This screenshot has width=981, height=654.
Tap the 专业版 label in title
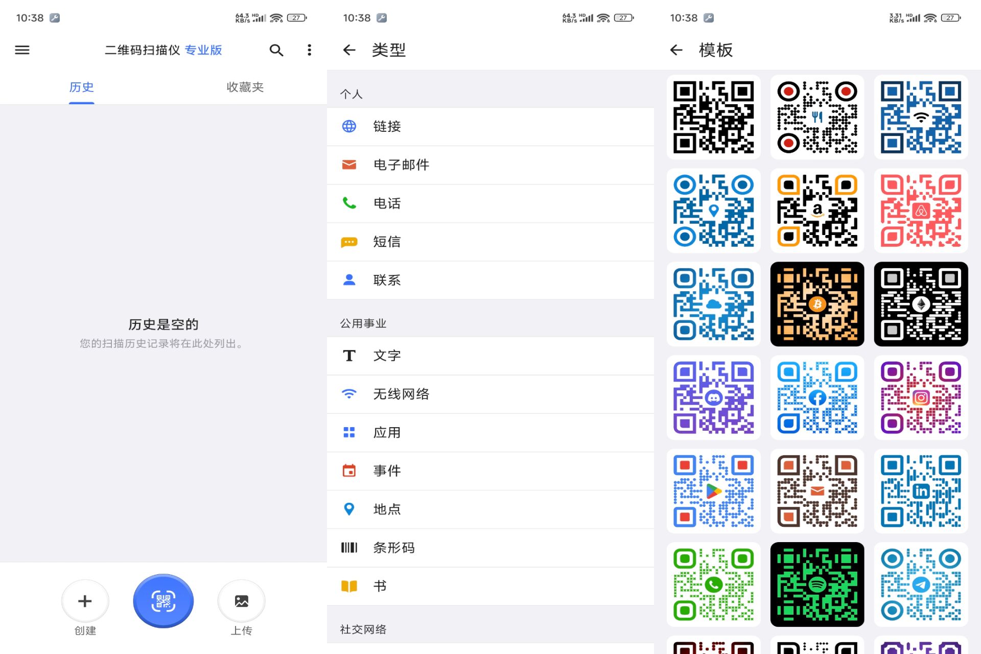tap(203, 50)
